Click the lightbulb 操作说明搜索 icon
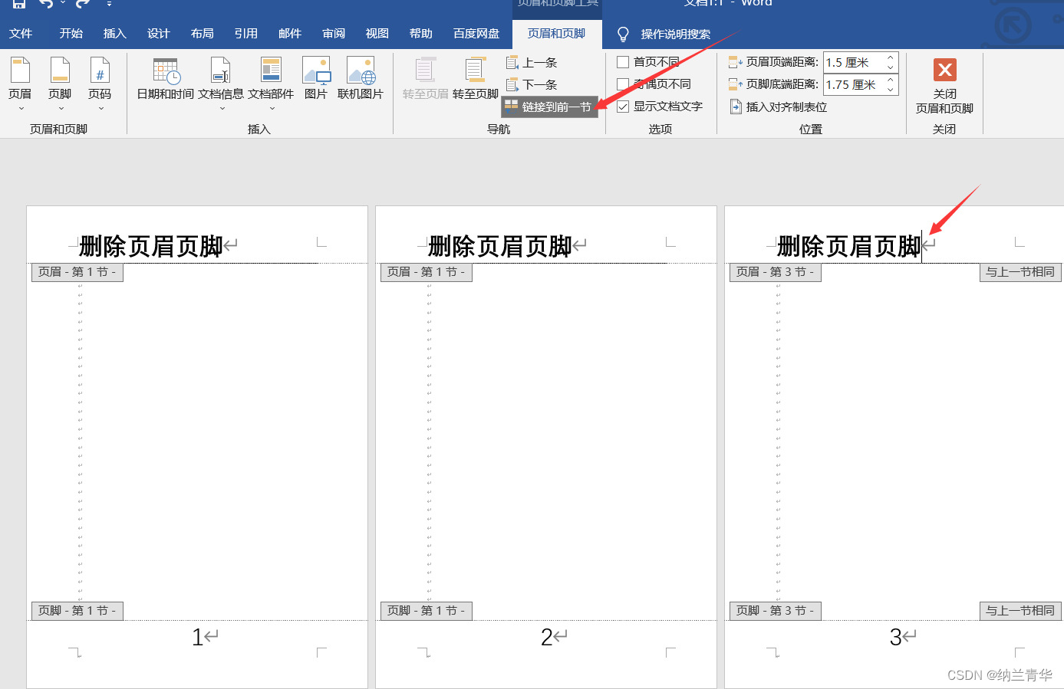This screenshot has height=689, width=1064. [624, 34]
